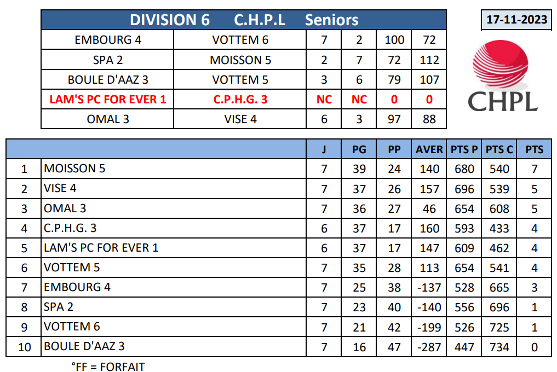Select EMBOURG 4 in the match results
The height and width of the screenshot is (372, 557).
click(108, 40)
